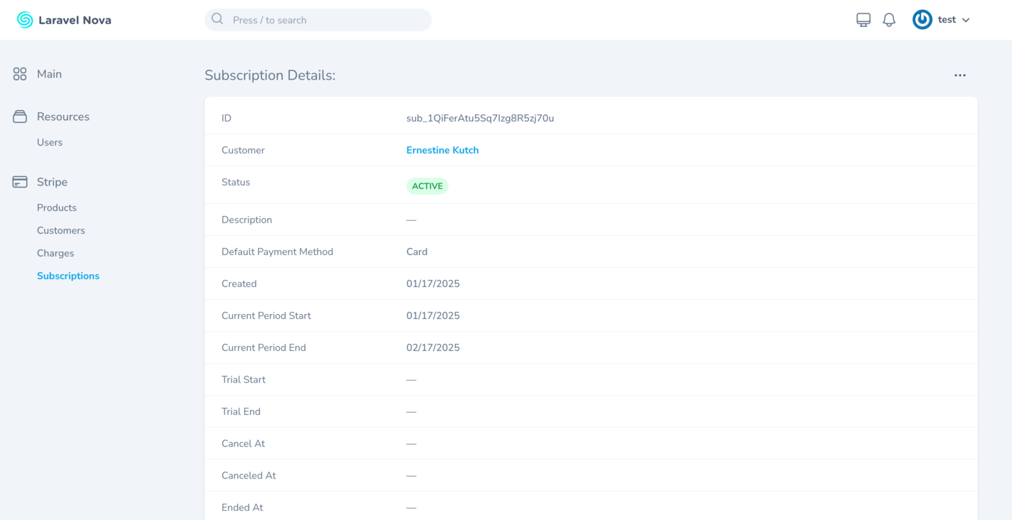
Task: Open Main in the sidebar
Action: point(49,74)
